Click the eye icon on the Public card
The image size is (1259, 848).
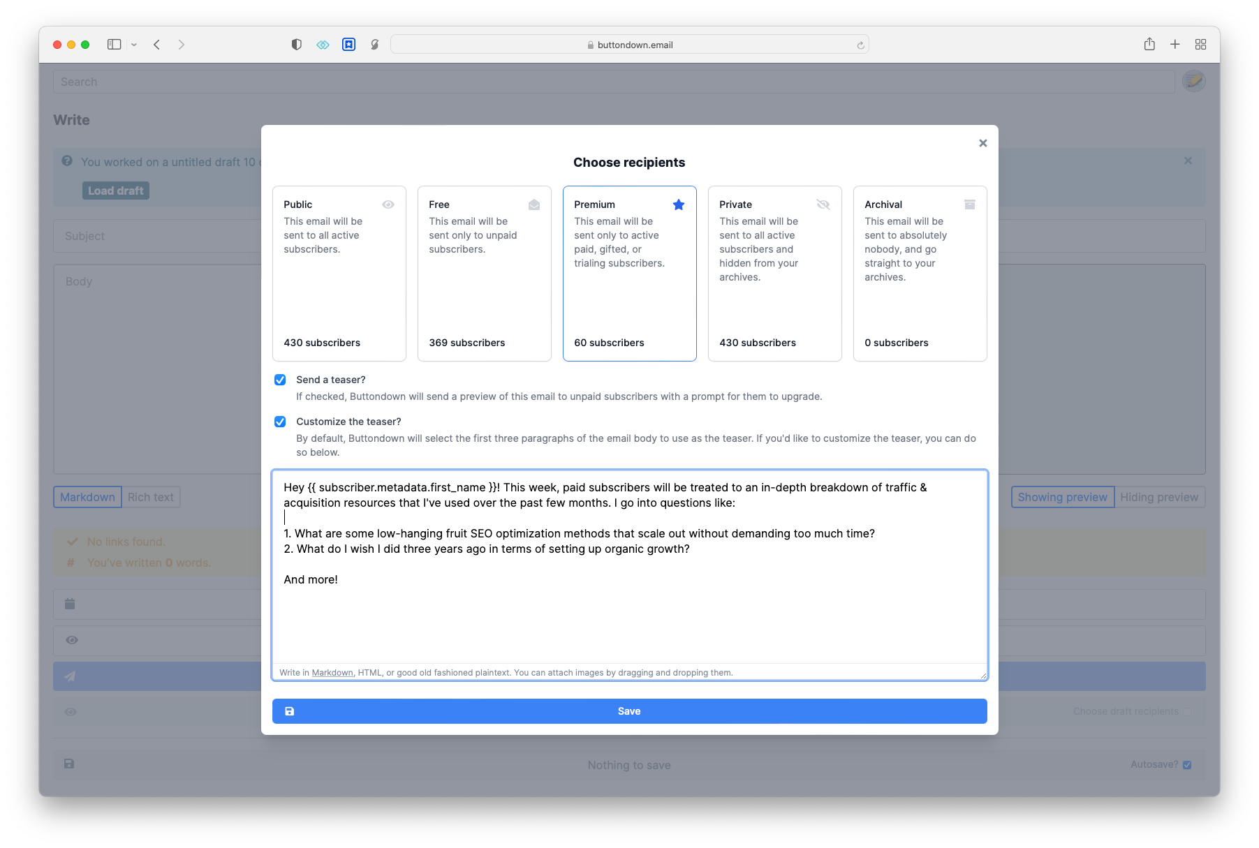pyautogui.click(x=388, y=204)
